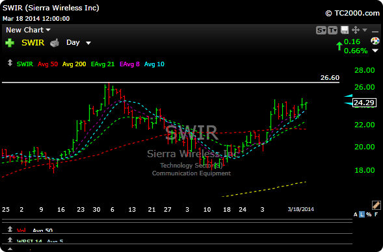Select the green SWIR price legend label

[x=25, y=64]
